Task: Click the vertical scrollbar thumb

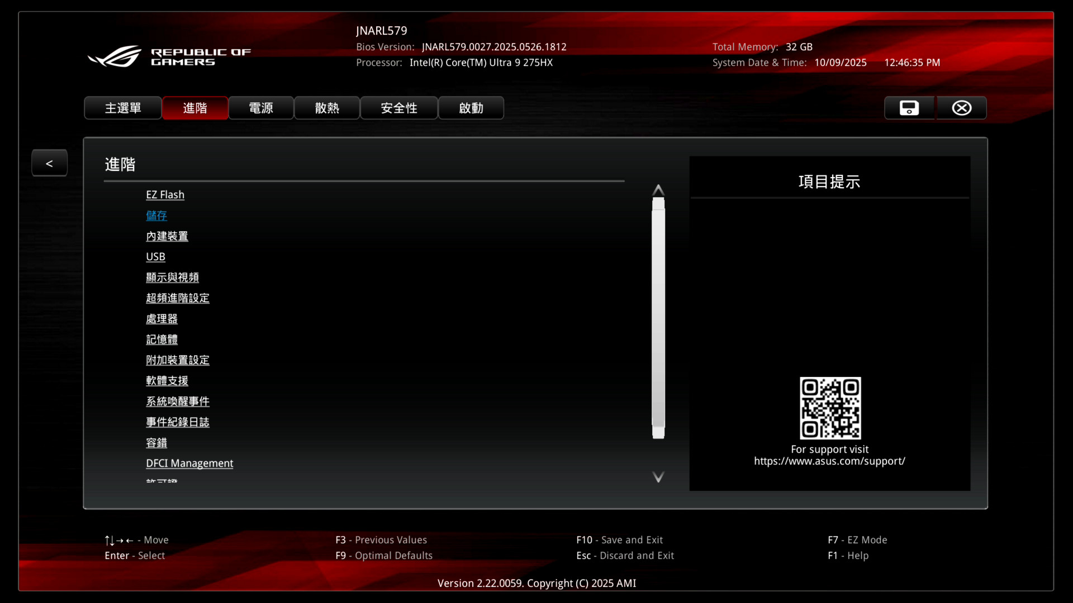Action: click(x=658, y=318)
